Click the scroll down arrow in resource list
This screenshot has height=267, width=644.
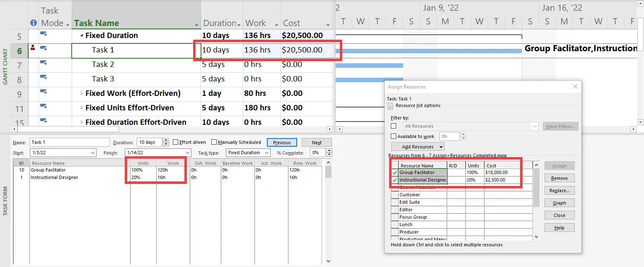[x=536, y=237]
